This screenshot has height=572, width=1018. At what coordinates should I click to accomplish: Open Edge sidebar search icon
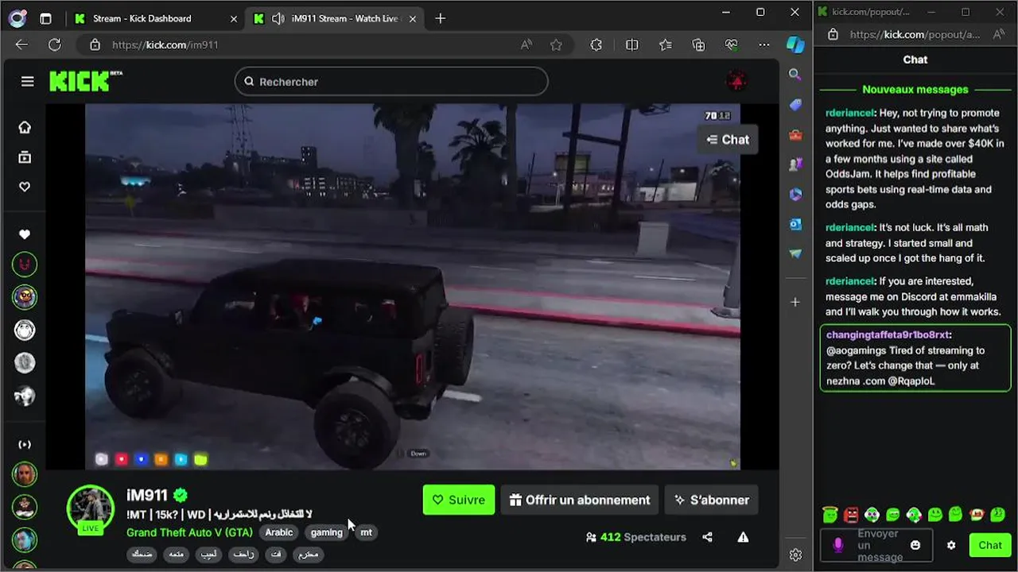pos(795,74)
